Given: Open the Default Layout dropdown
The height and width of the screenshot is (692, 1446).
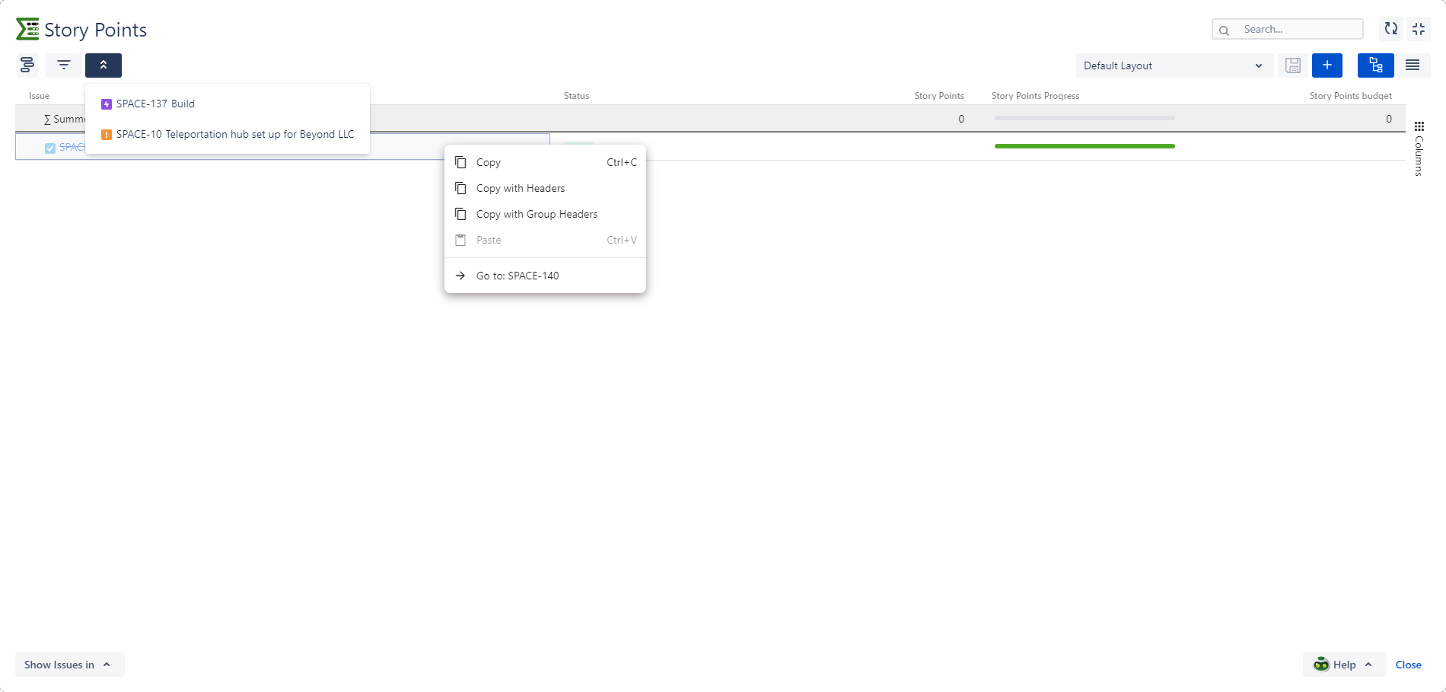Looking at the screenshot, I should click(x=1174, y=65).
